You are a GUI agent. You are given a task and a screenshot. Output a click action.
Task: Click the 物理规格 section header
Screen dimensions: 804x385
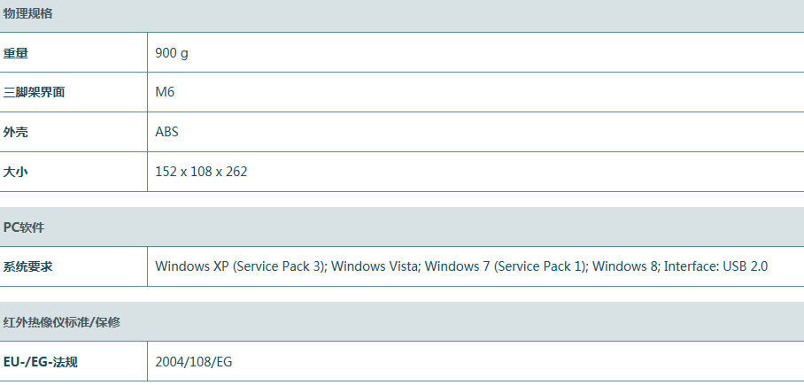27,13
